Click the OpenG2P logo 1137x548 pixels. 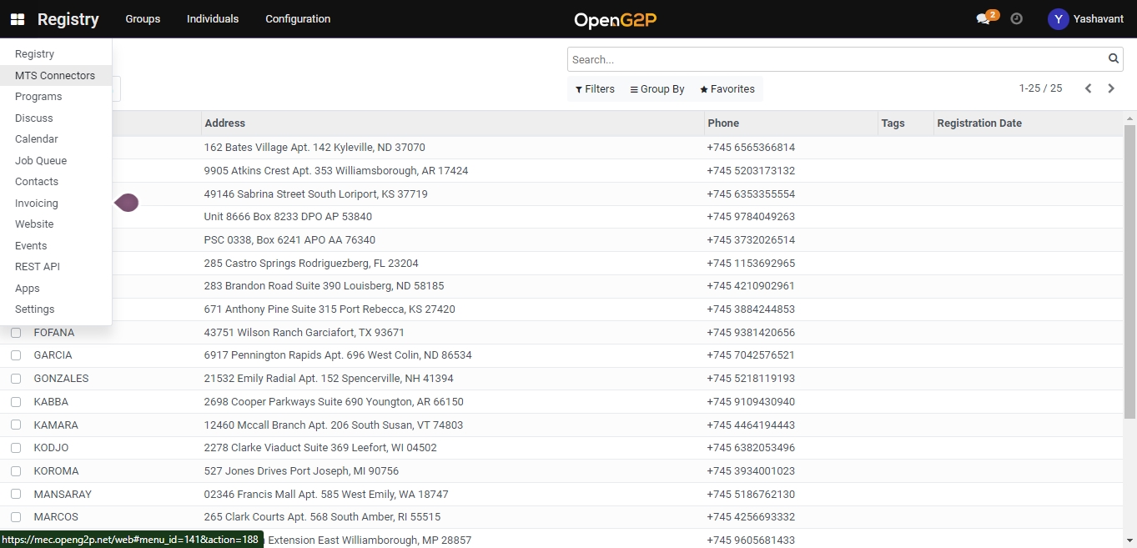tap(615, 19)
